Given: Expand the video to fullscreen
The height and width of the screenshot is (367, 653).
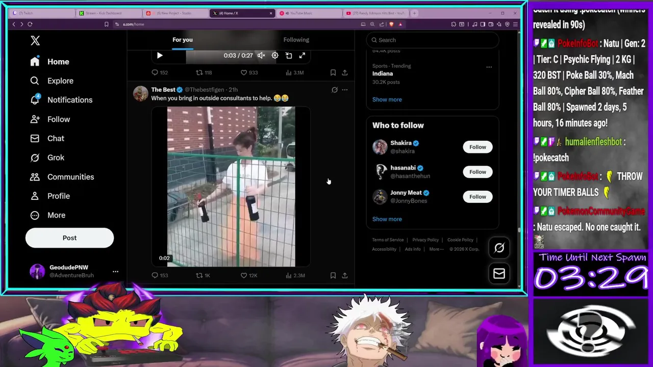Looking at the screenshot, I should 302,56.
